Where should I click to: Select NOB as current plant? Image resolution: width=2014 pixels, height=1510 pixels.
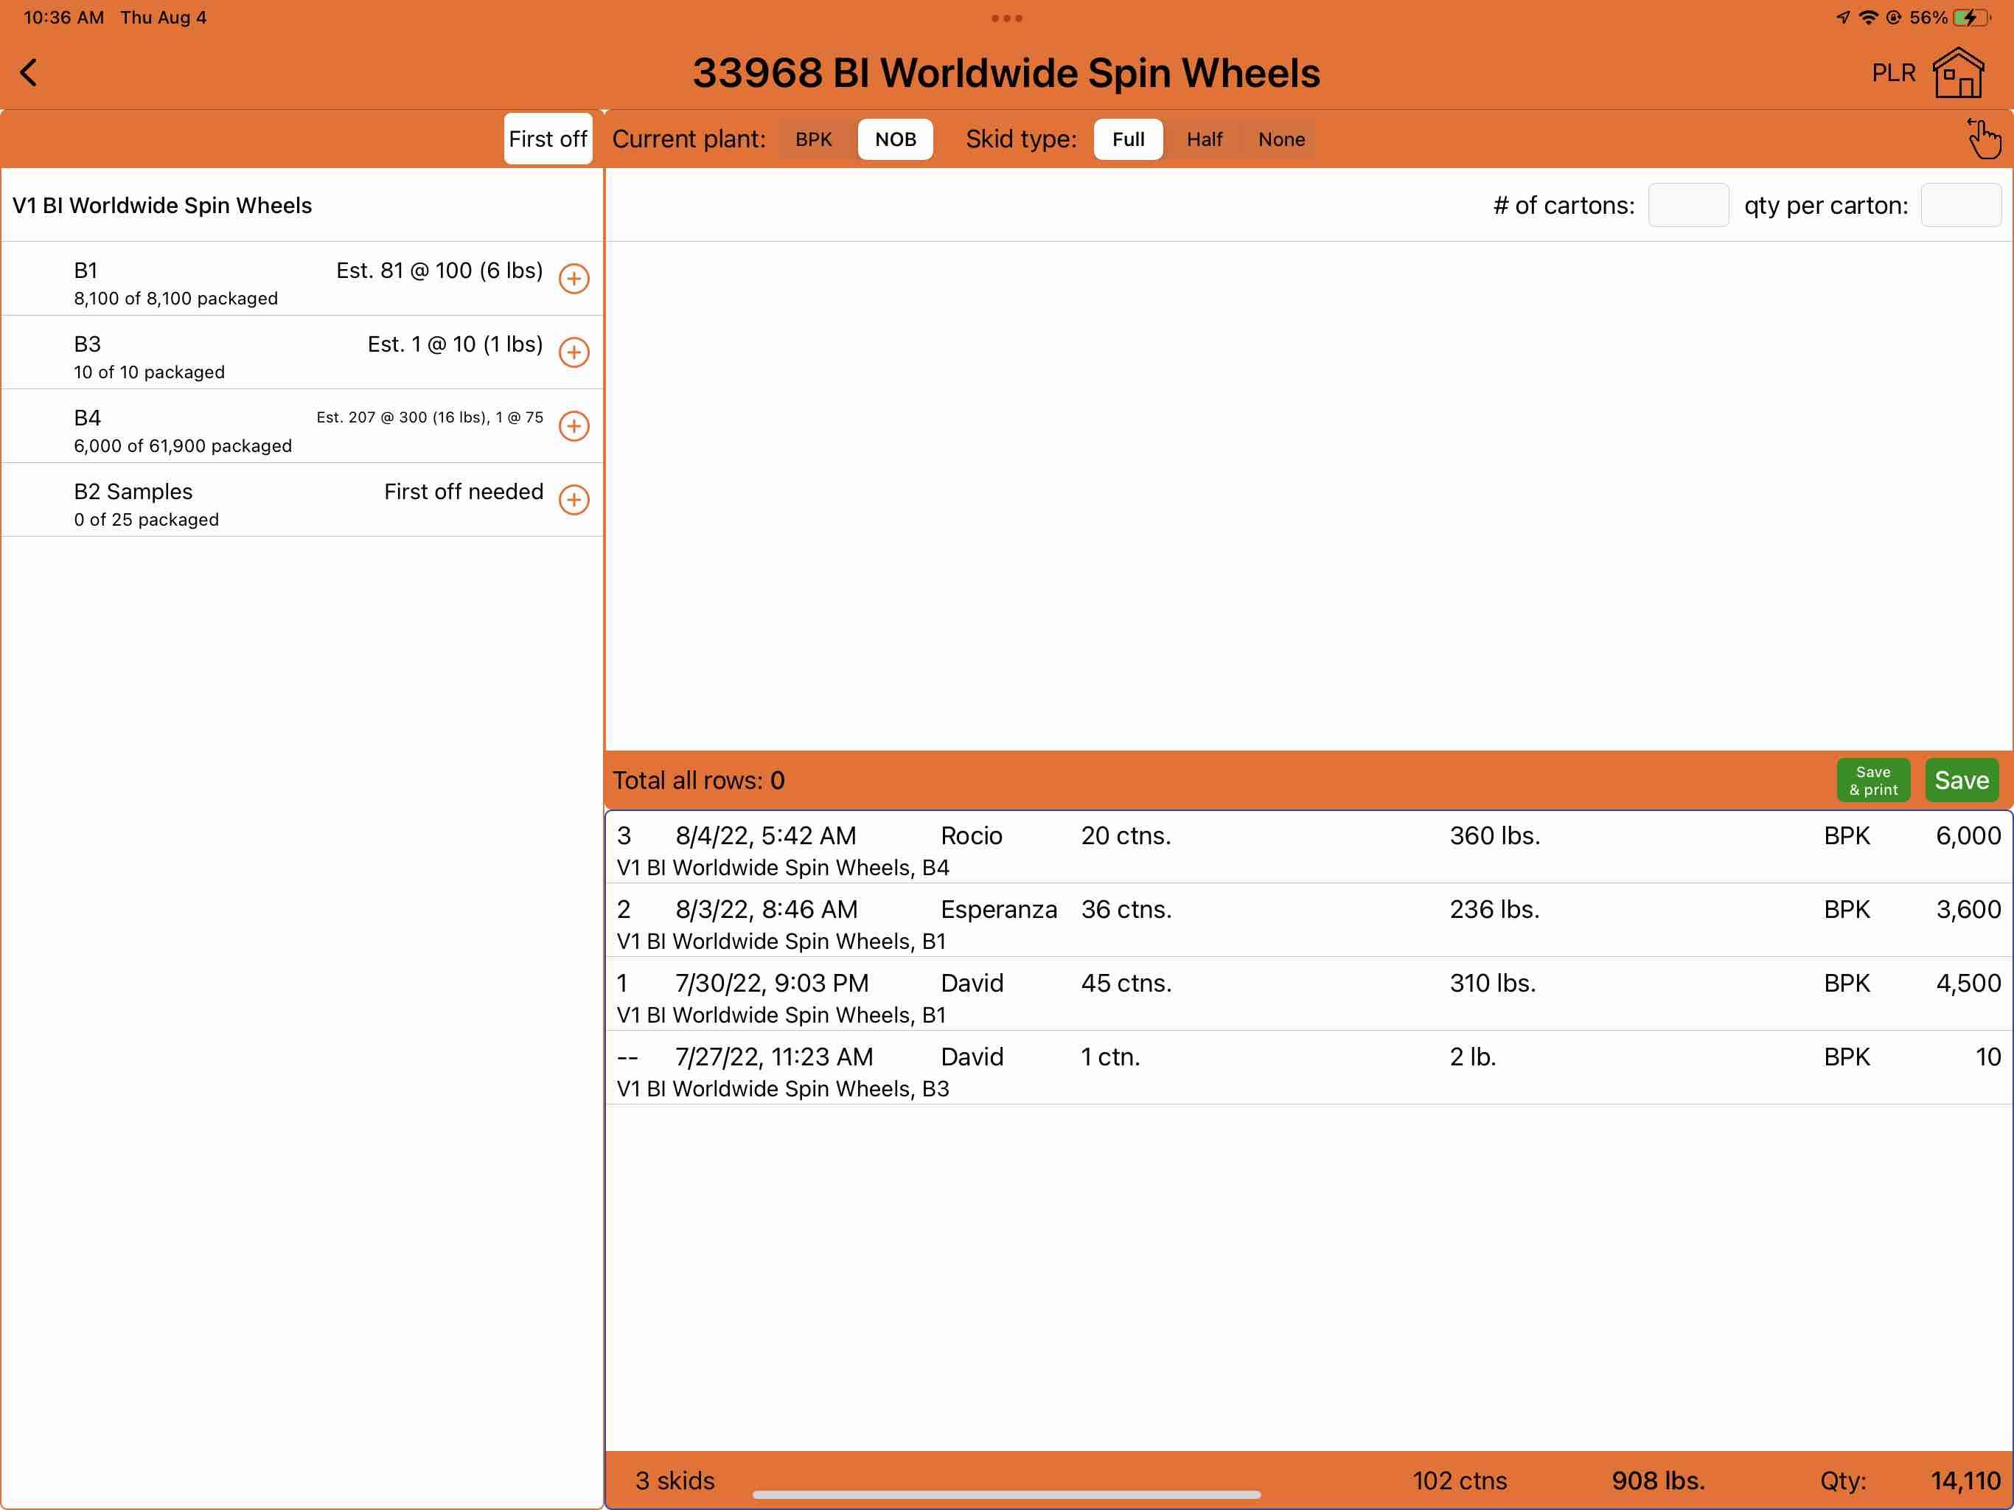(895, 139)
